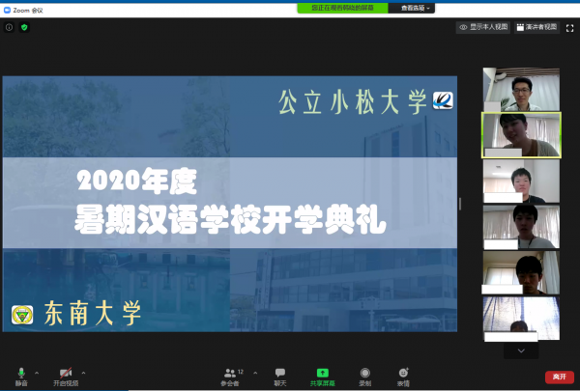This screenshot has width=580, height=391.
Task: Click the Zoom logo in title bar
Action: click(7, 10)
